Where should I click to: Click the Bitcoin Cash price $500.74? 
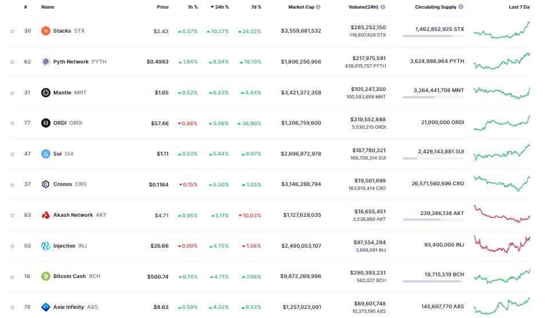click(158, 277)
